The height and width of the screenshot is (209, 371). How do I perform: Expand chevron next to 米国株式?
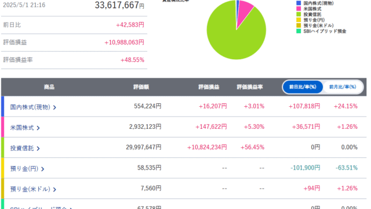pyautogui.click(x=38, y=128)
